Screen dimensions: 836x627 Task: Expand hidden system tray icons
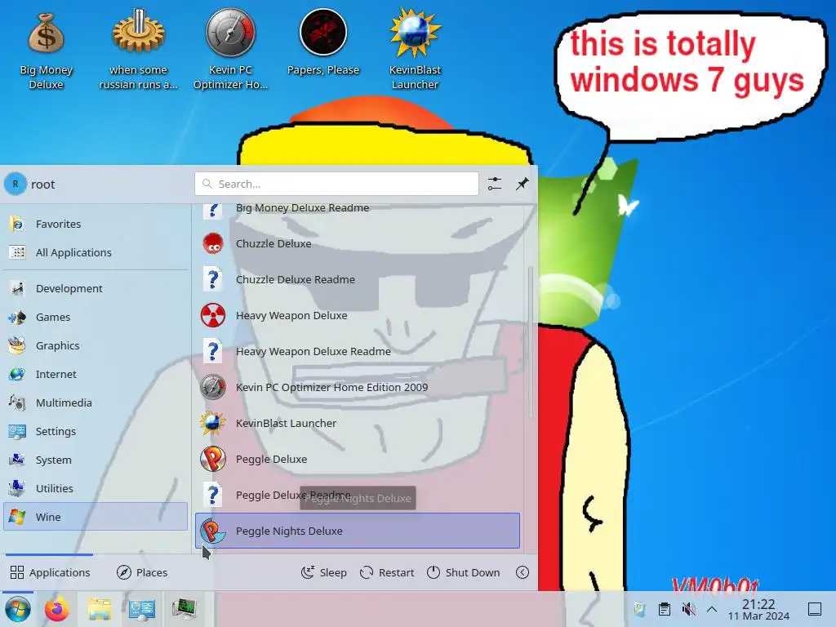pos(712,609)
